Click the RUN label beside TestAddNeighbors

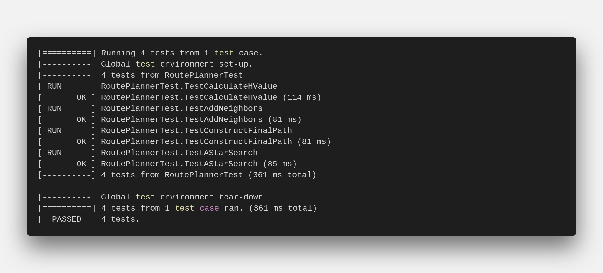(54, 108)
